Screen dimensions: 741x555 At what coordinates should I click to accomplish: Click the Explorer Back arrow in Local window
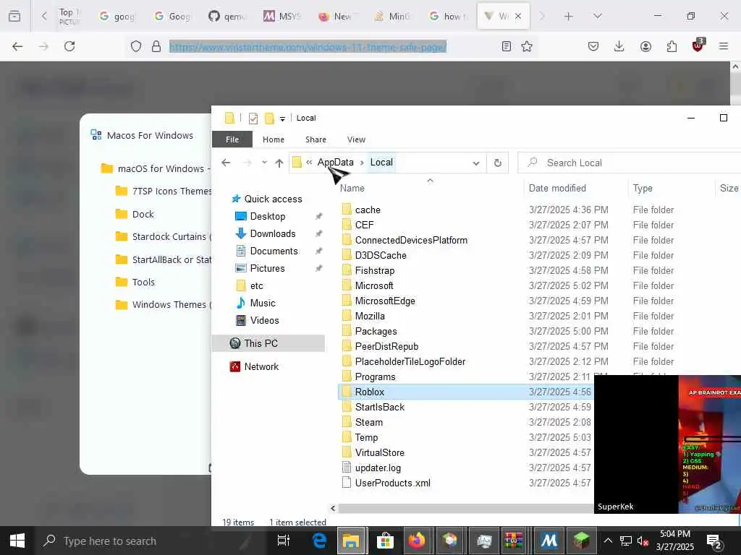click(x=226, y=163)
